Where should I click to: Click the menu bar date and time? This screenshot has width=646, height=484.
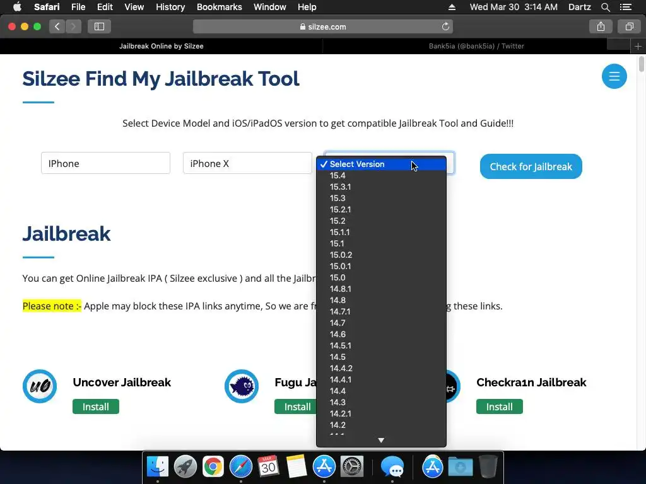[514, 7]
